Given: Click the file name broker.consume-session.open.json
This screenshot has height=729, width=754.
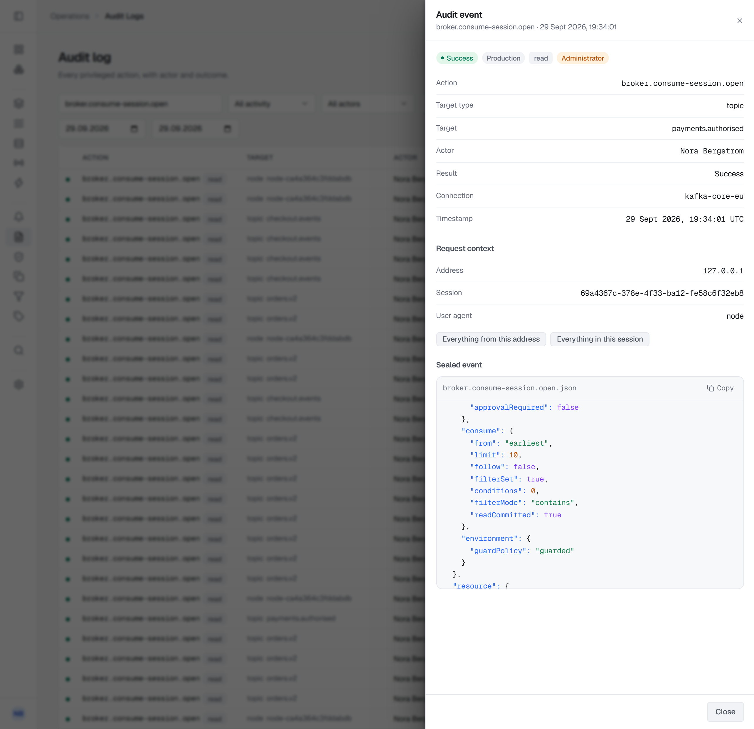Looking at the screenshot, I should pyautogui.click(x=509, y=388).
